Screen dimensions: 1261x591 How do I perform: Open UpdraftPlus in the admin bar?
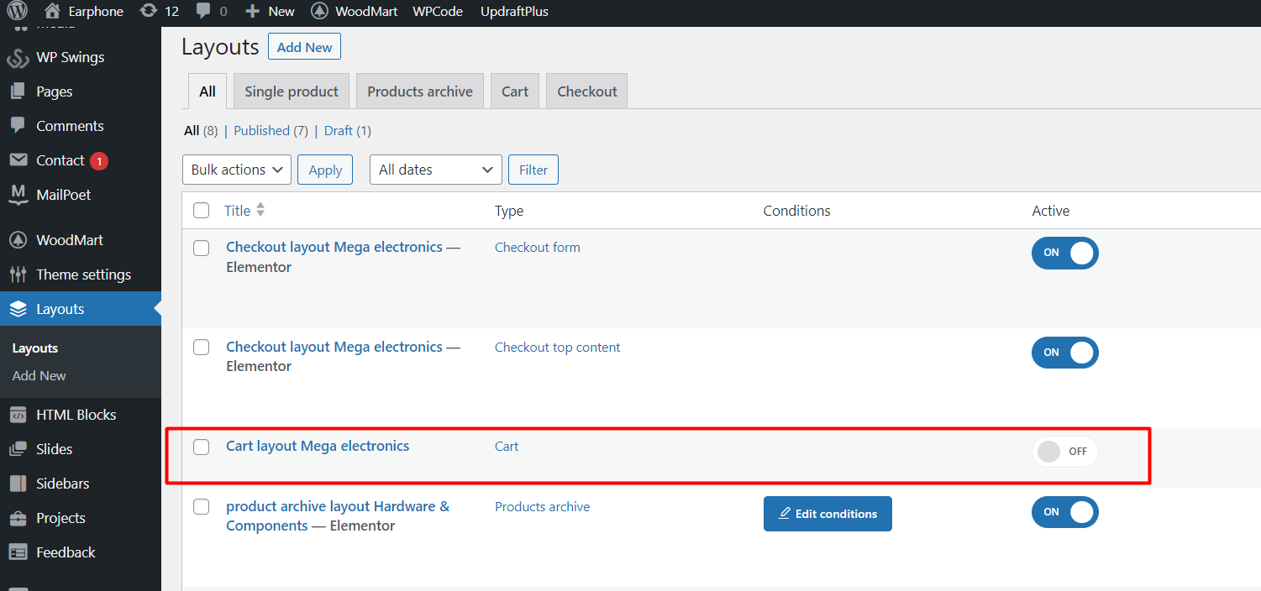(x=514, y=12)
